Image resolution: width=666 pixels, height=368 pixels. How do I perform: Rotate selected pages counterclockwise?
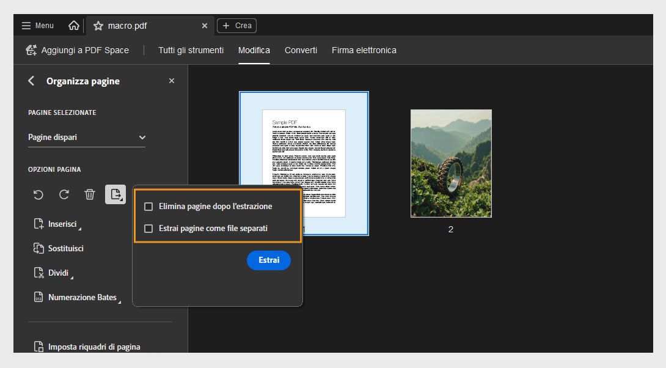point(38,194)
